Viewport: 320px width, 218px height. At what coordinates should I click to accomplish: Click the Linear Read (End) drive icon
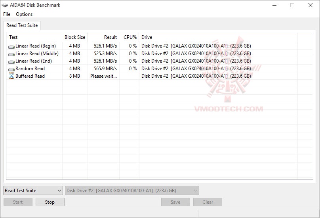click(11, 62)
